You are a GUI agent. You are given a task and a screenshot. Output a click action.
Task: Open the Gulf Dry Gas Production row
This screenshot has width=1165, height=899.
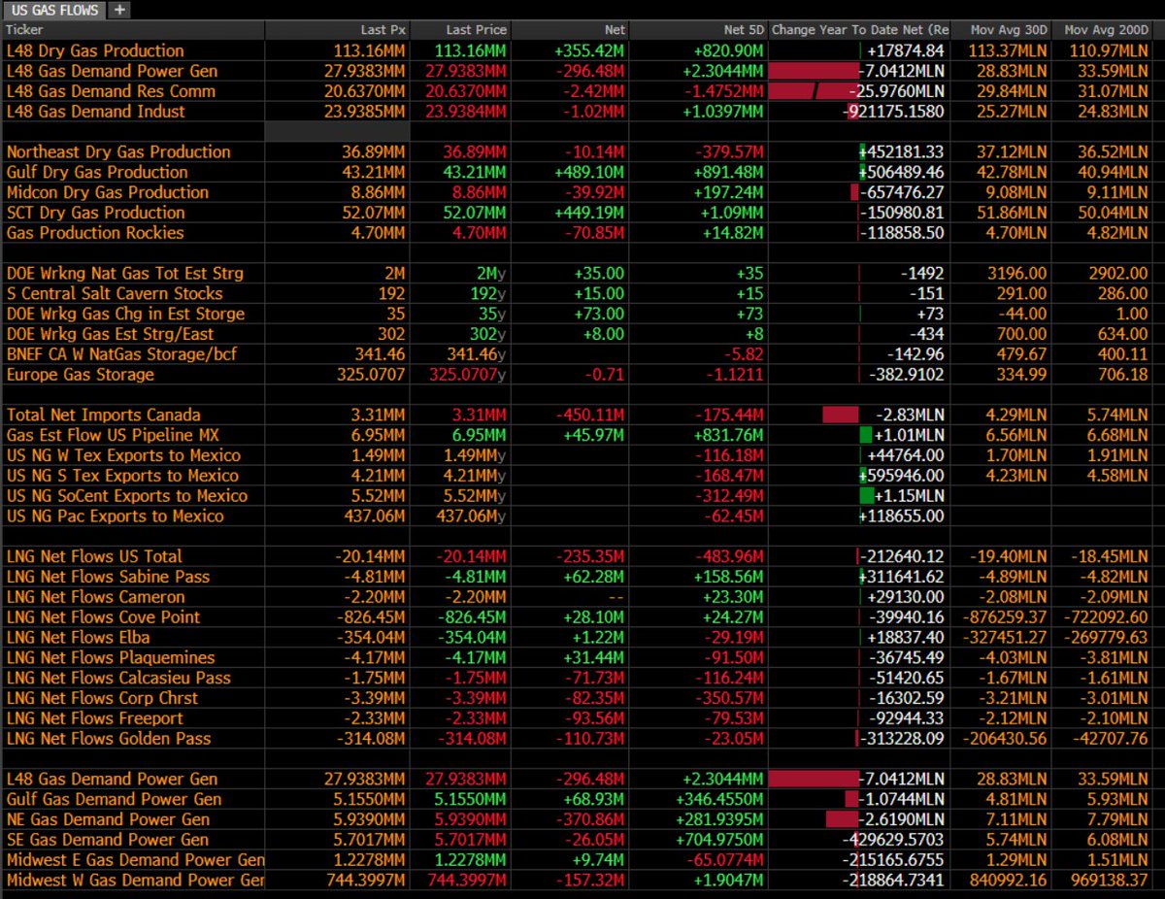click(x=97, y=172)
